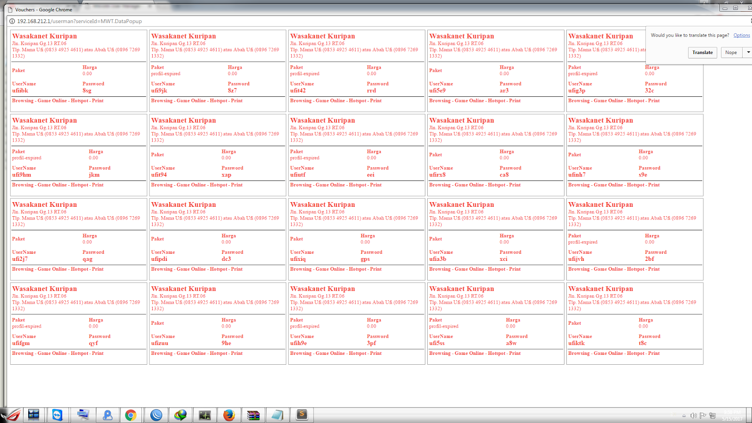Open Internet Download Manager from taskbar
752x423 pixels.
coord(180,415)
